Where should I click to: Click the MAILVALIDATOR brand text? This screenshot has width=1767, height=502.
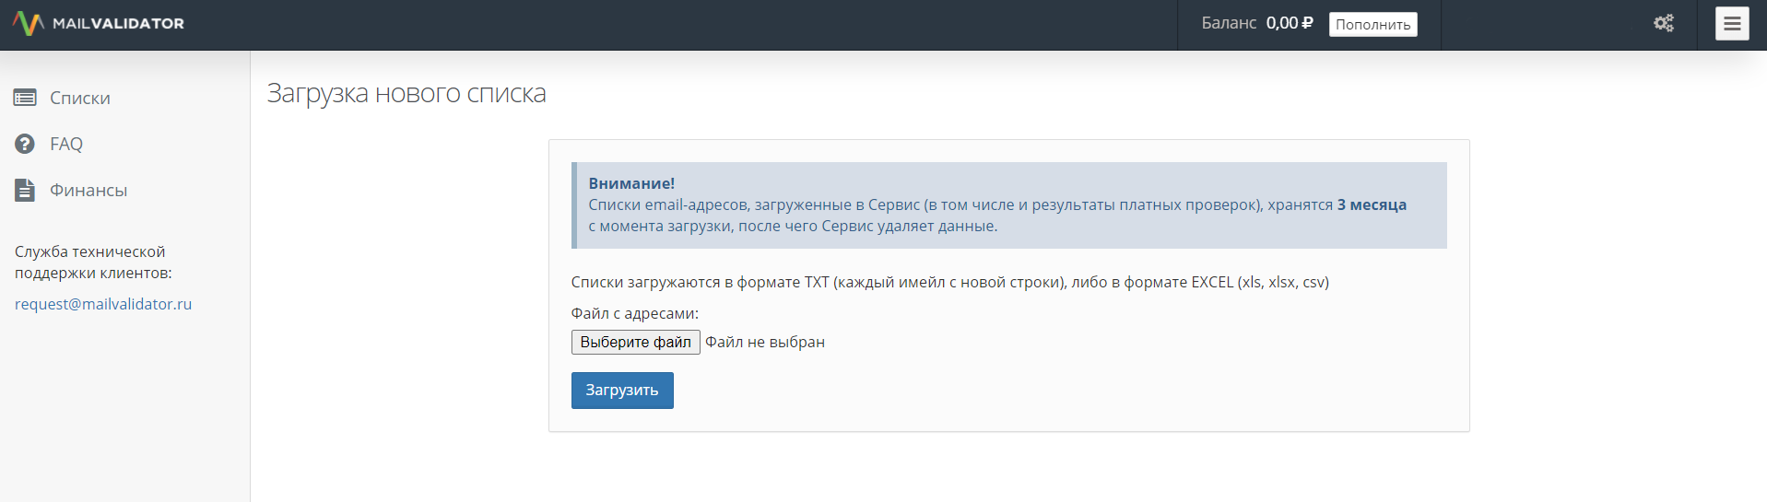[x=118, y=24]
